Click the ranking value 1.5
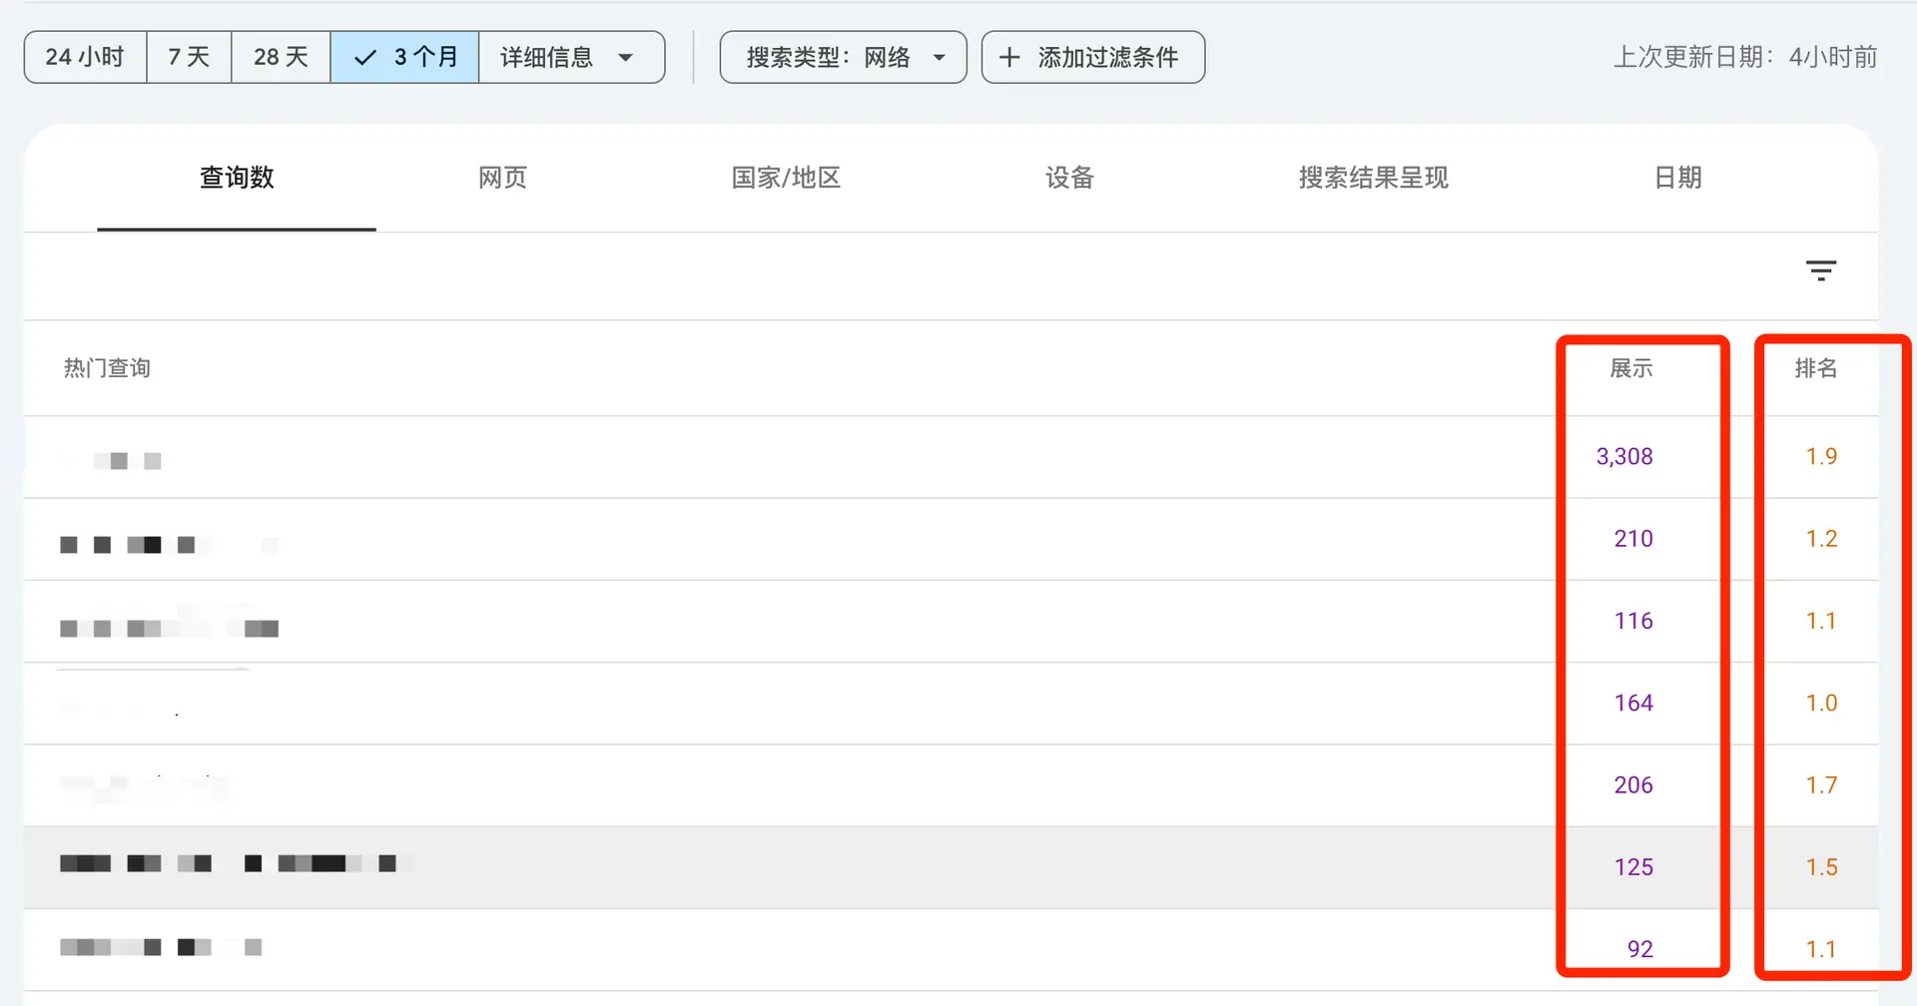The height and width of the screenshot is (1006, 1917). pos(1821,867)
